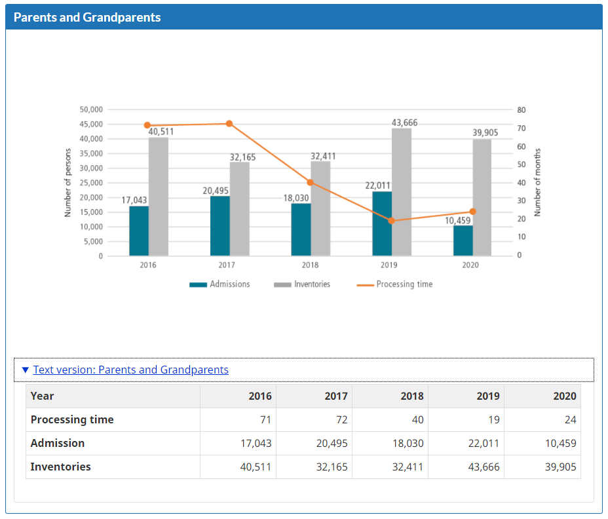Click the 2019 processing time line marker
The width and height of the screenshot is (608, 519).
pos(392,221)
